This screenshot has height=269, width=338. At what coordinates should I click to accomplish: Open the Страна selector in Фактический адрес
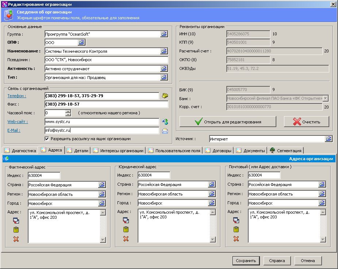[x=102, y=185]
